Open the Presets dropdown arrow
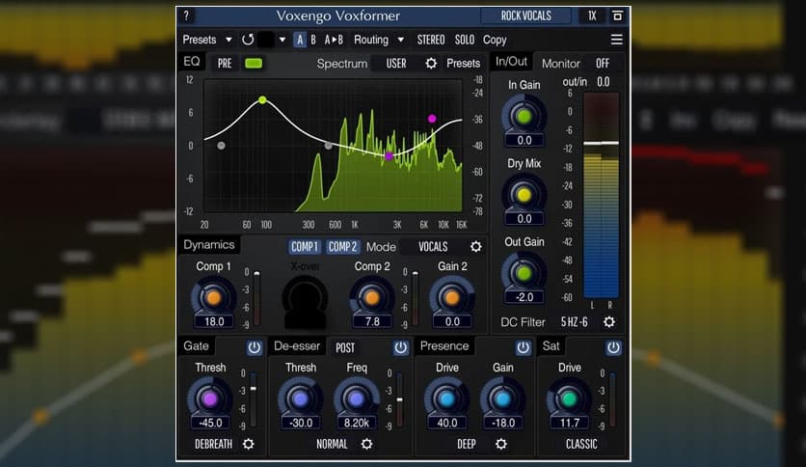Image resolution: width=806 pixels, height=467 pixels. pos(228,40)
